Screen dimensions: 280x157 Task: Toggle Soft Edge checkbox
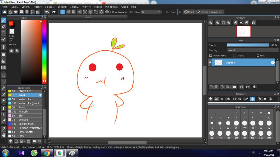pos(164,12)
